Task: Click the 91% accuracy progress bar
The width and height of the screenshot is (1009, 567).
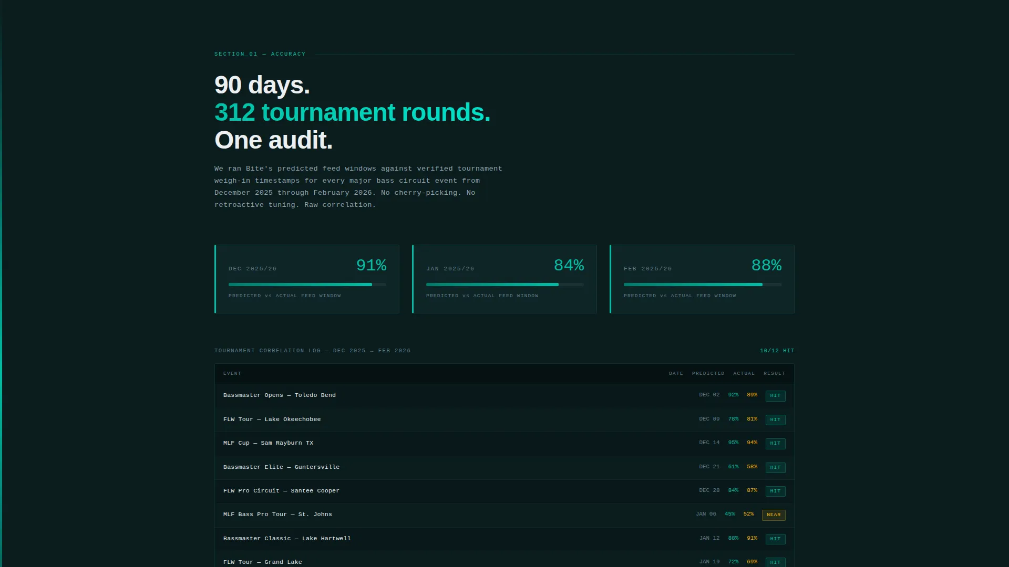Action: [x=307, y=285]
